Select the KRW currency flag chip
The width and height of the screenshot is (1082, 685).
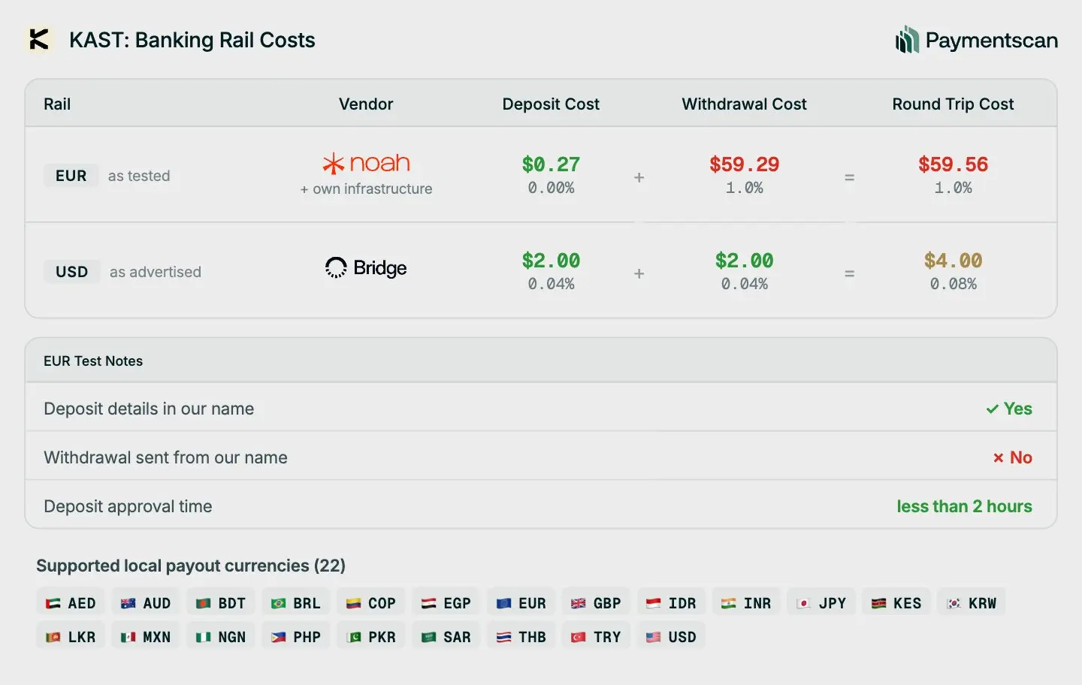972,603
